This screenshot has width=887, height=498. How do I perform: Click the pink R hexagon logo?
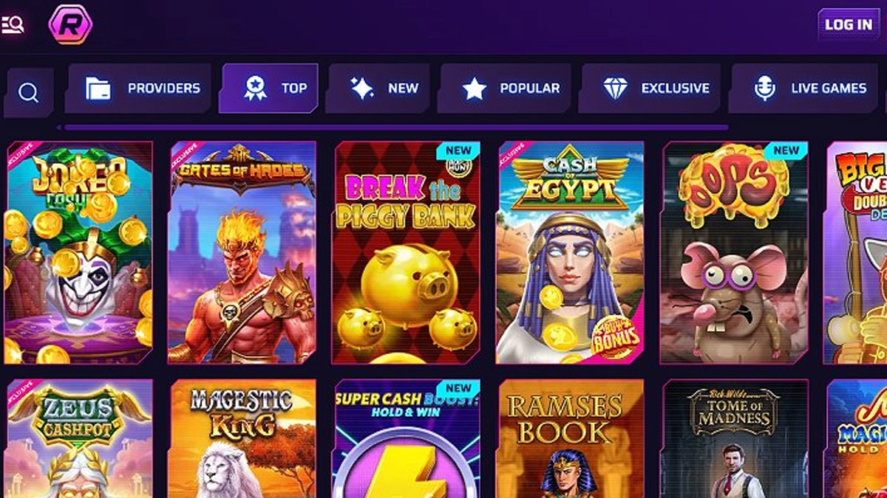click(70, 24)
